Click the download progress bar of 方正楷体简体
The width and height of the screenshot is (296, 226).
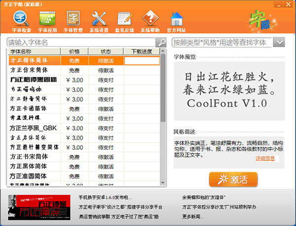click(x=142, y=61)
